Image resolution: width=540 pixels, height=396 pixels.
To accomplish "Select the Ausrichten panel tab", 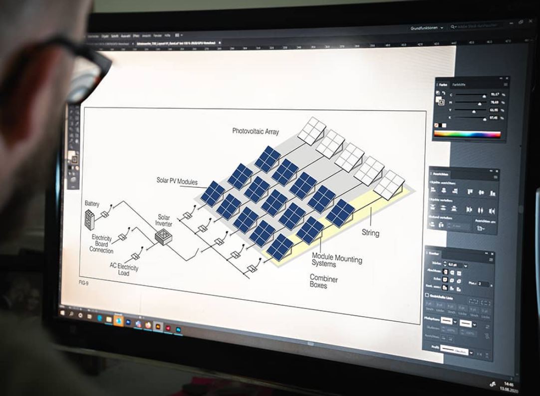I will (440, 174).
